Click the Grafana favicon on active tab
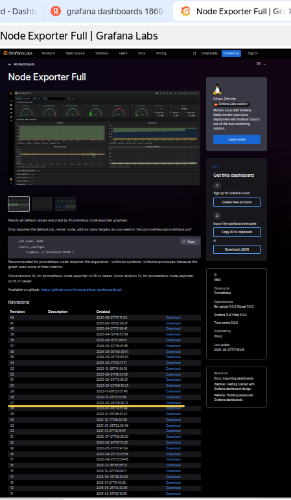291x500 pixels. point(186,11)
